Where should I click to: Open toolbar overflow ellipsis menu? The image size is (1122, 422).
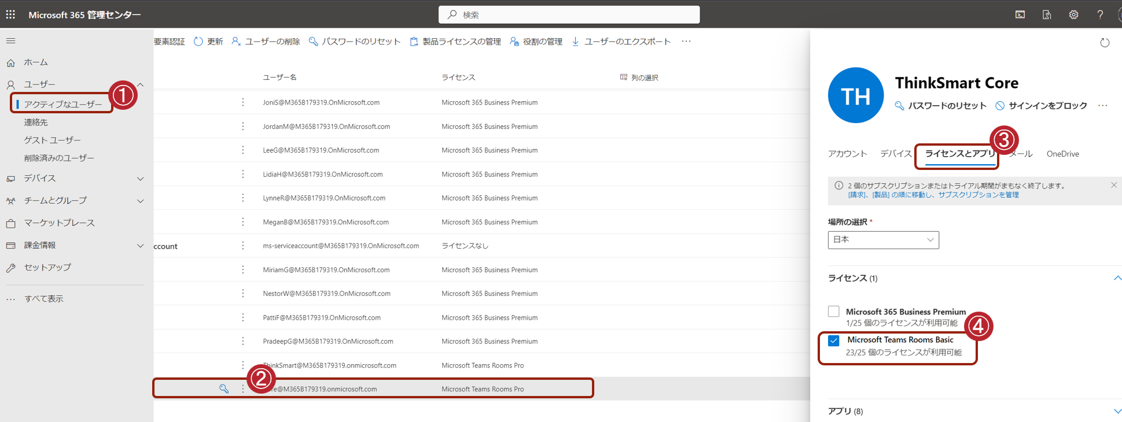click(686, 42)
